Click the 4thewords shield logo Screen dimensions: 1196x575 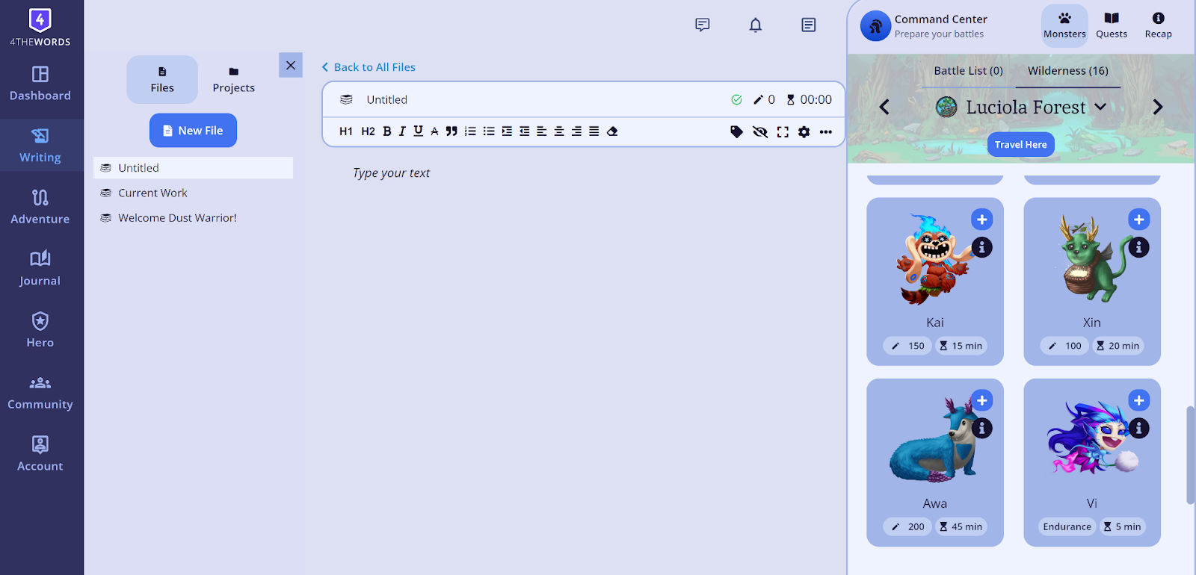[40, 20]
